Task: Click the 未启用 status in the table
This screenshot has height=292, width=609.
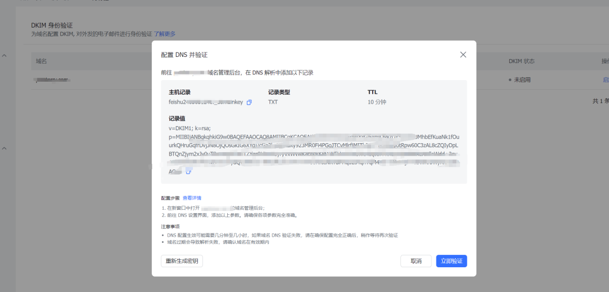Action: (x=522, y=80)
